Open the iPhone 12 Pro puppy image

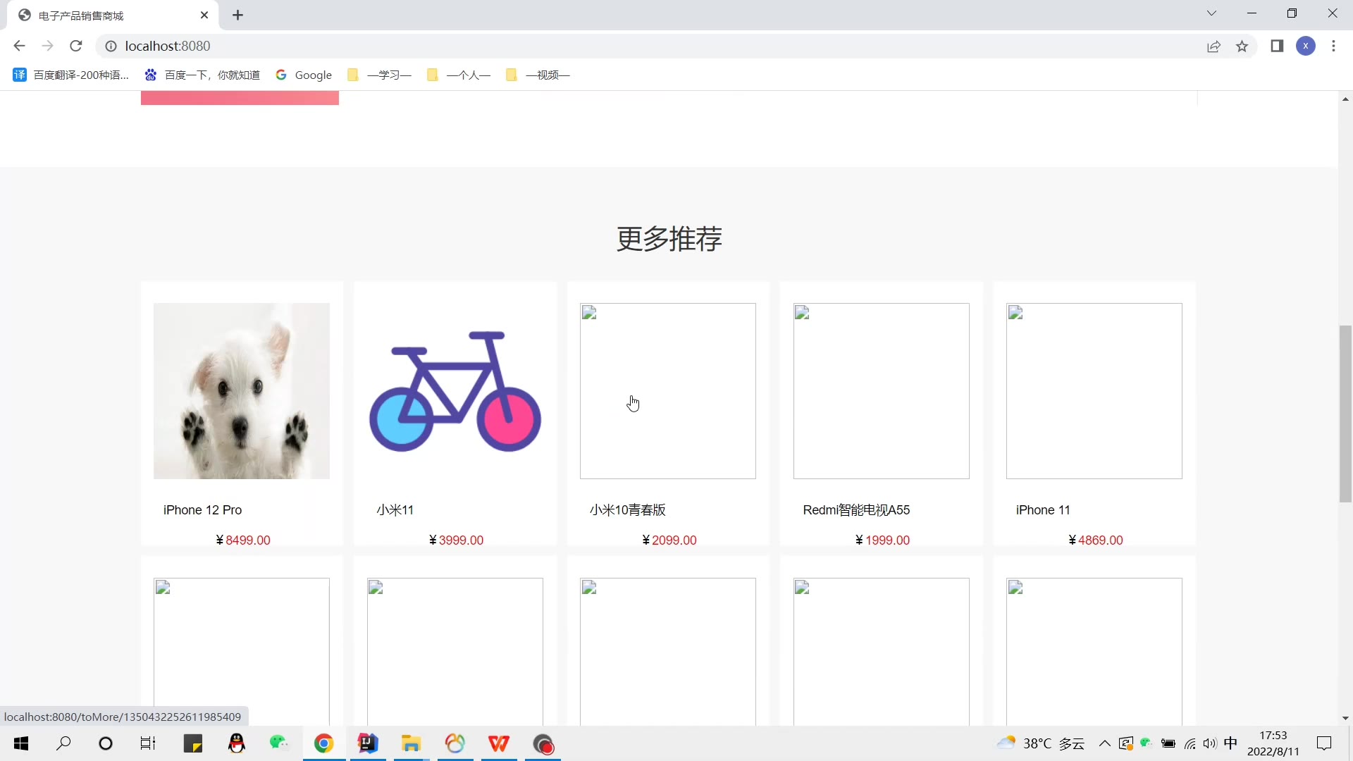242,391
